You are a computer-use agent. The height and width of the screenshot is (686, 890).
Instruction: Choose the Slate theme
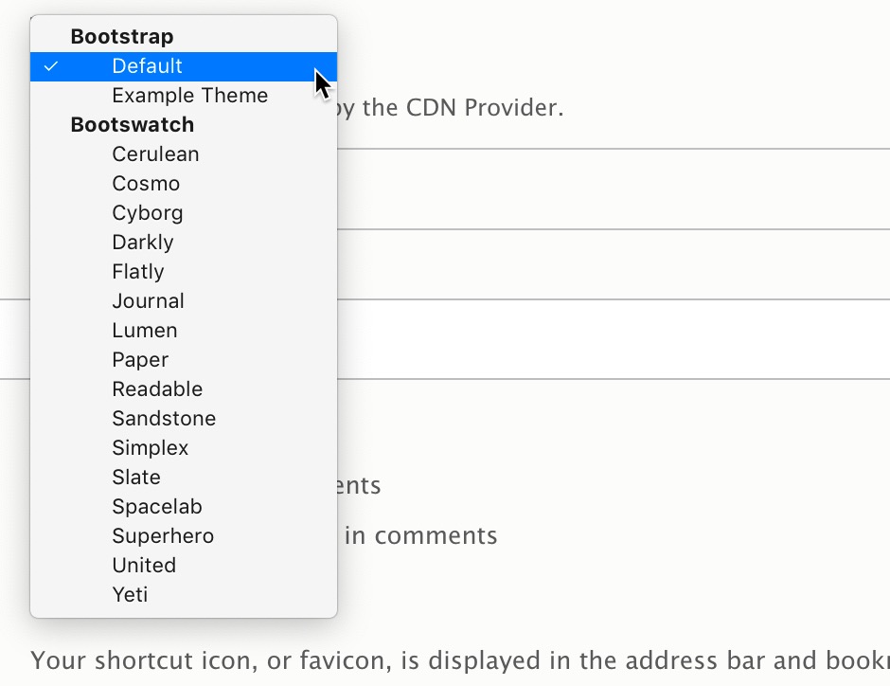click(x=136, y=478)
